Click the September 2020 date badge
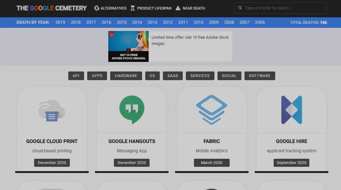The image size is (341, 190). (x=292, y=163)
